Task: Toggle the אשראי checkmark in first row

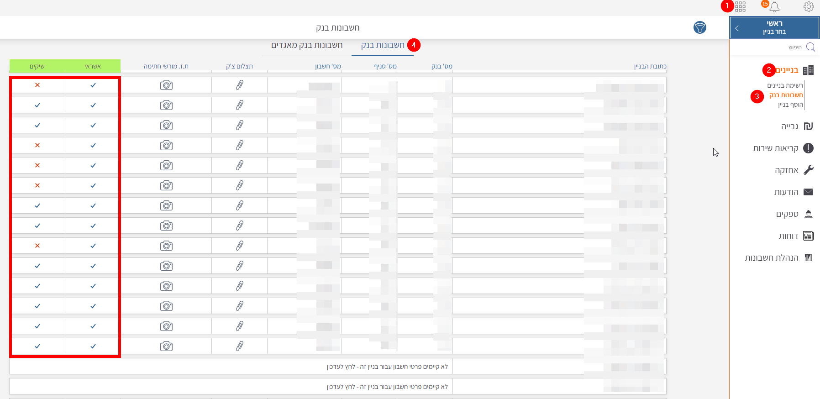Action: tap(93, 85)
